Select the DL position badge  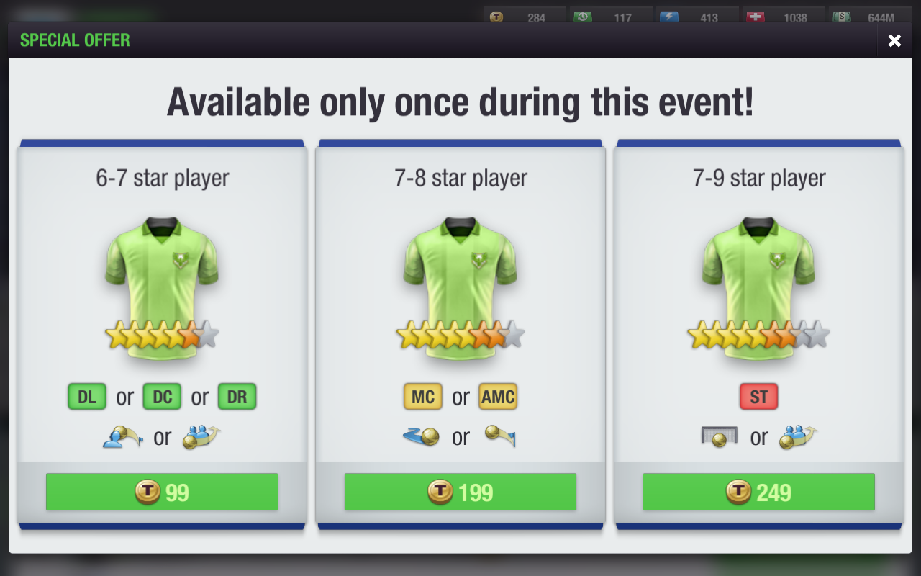point(87,397)
